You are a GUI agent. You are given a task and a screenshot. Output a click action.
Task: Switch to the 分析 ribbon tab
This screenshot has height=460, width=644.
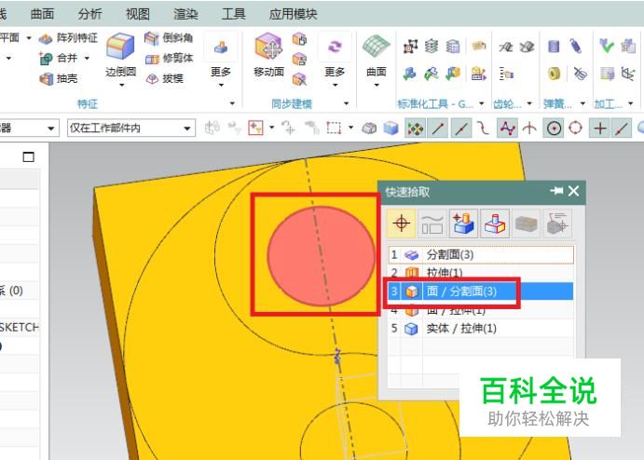(x=90, y=14)
